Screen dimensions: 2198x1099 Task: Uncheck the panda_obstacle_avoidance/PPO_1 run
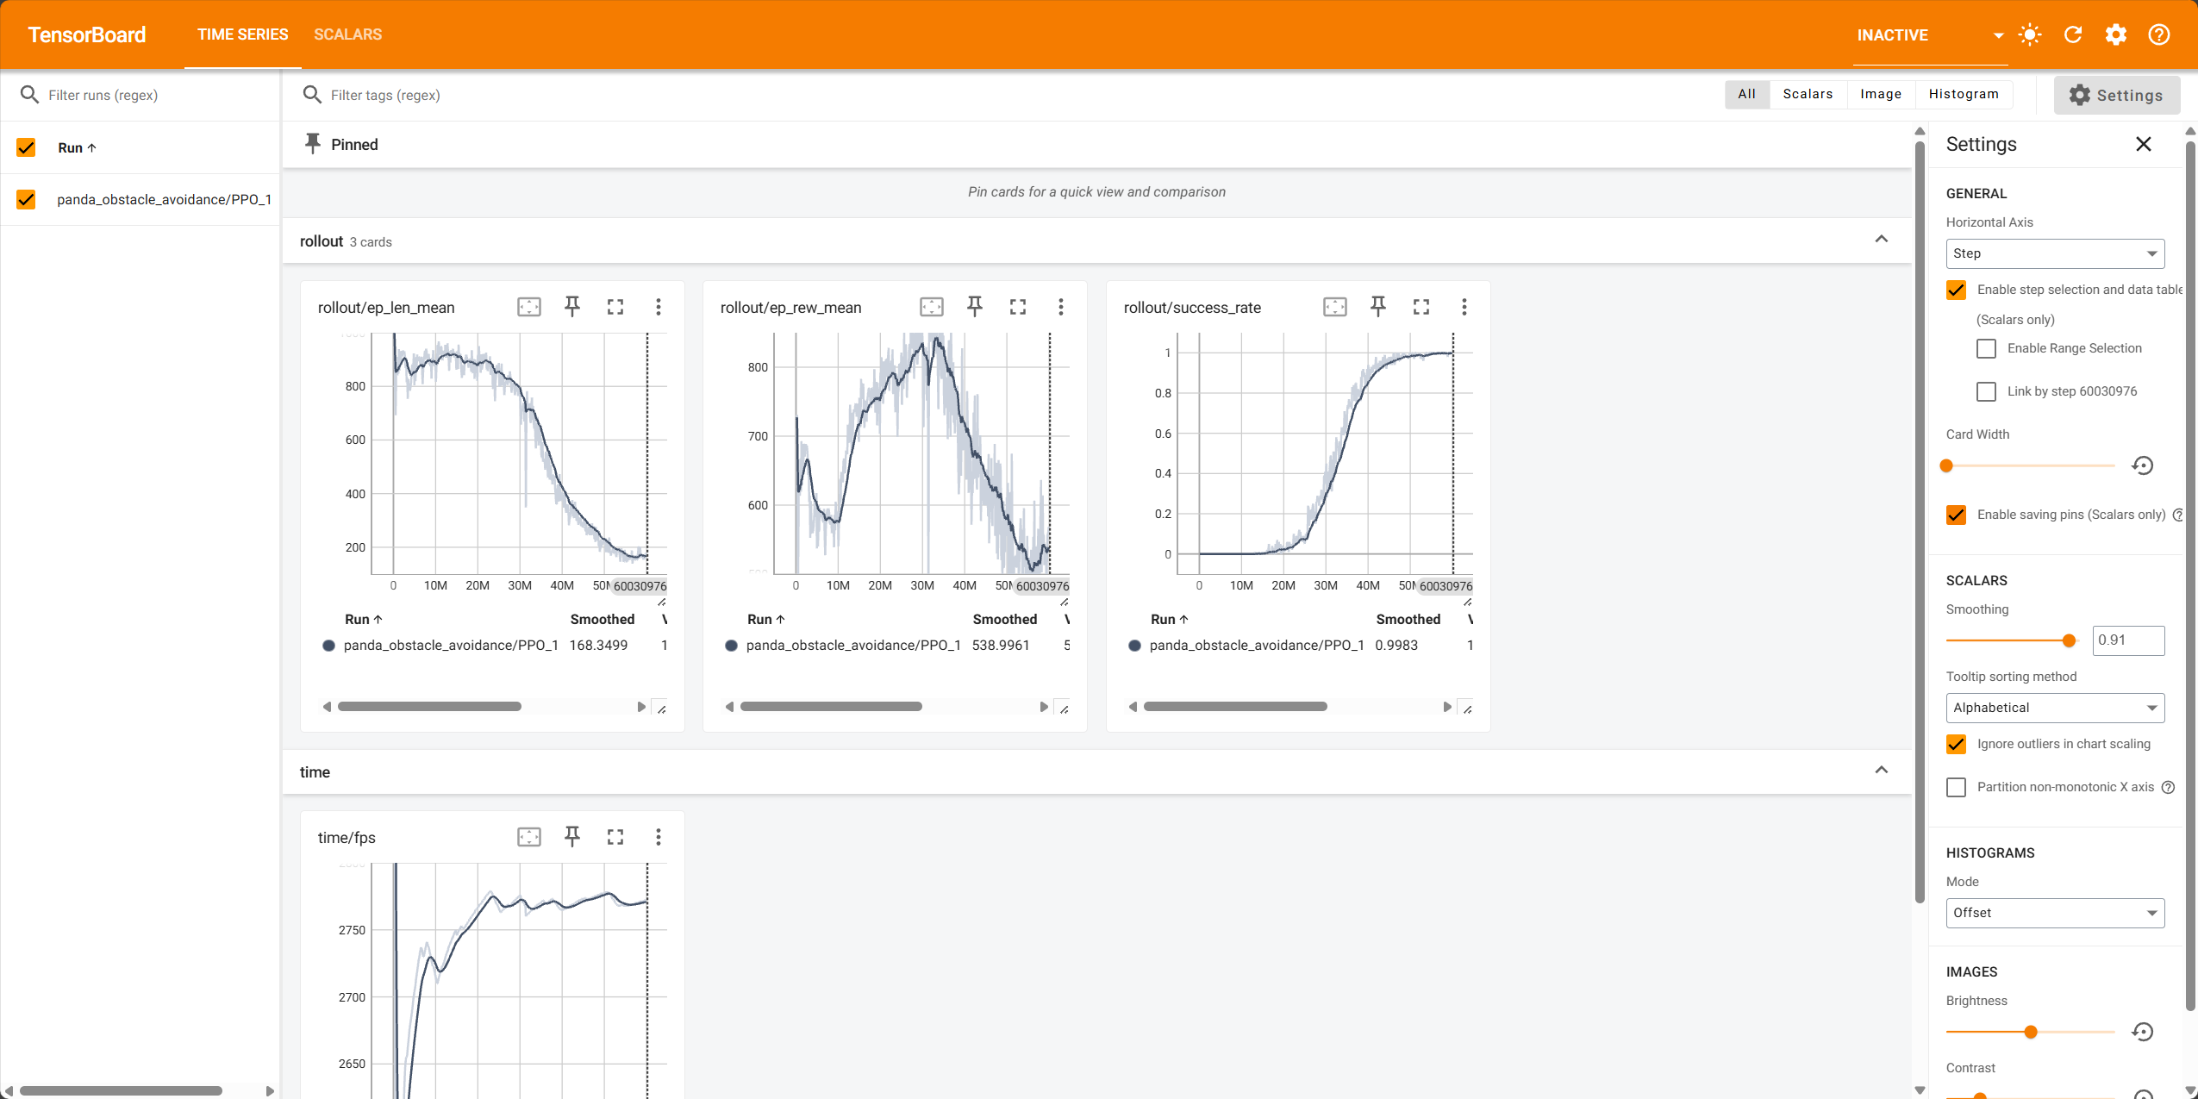26,199
